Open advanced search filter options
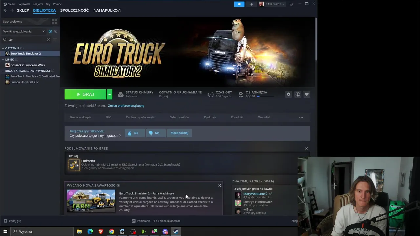Screen dimensions: 420x236 point(55,40)
